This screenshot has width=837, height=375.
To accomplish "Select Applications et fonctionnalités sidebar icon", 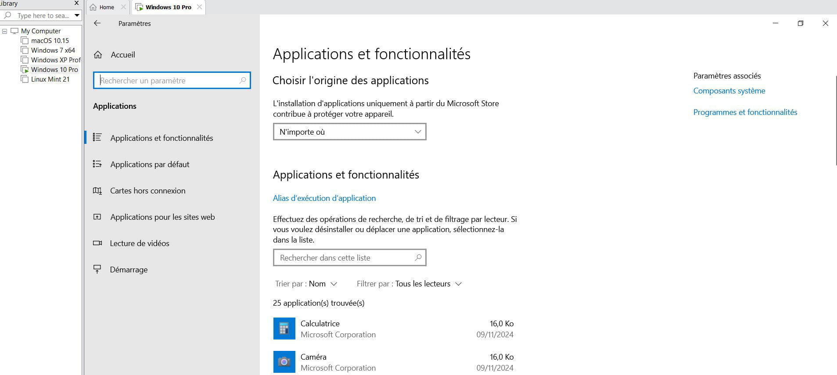I will pos(97,138).
